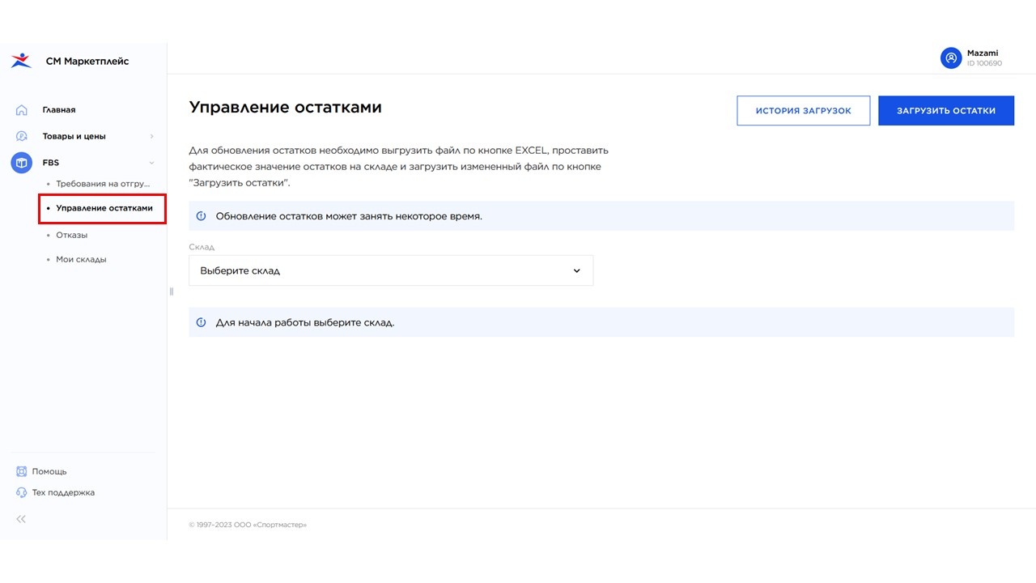Open the Тех поддержка link
This screenshot has width=1036, height=583.
point(63,492)
